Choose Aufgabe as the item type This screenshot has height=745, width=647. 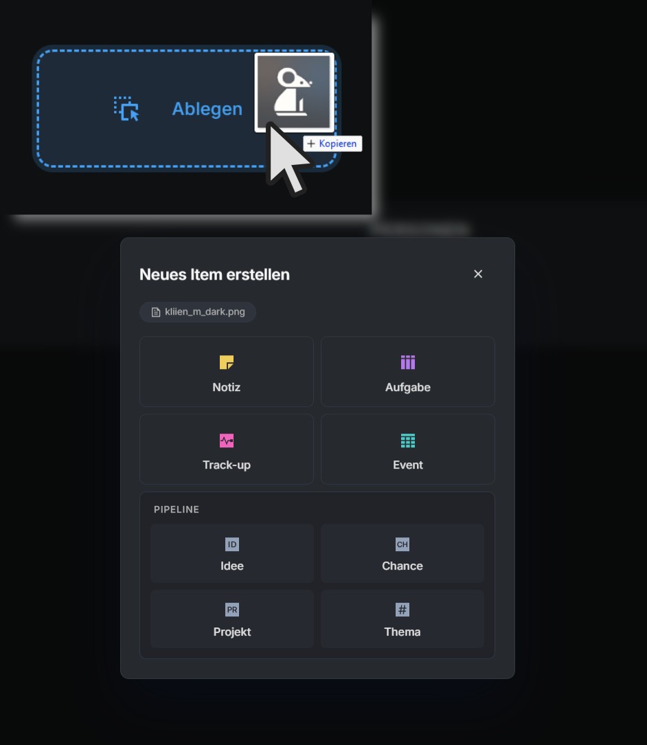tap(408, 372)
